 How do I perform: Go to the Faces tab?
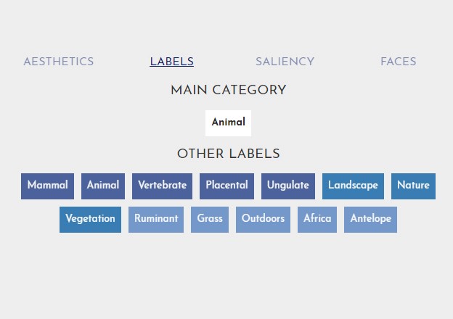click(x=398, y=62)
